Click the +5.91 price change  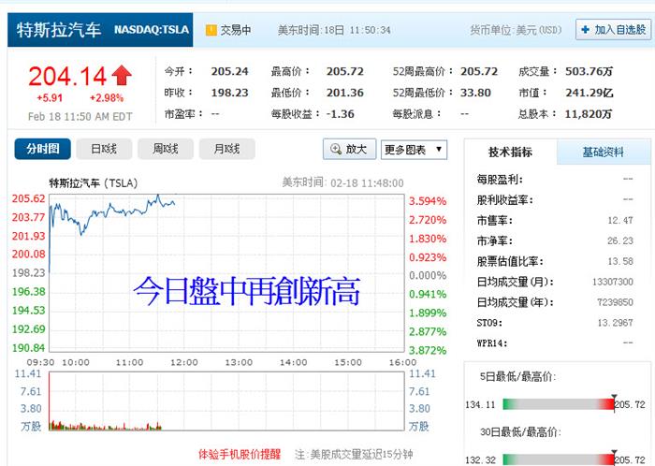tap(50, 98)
